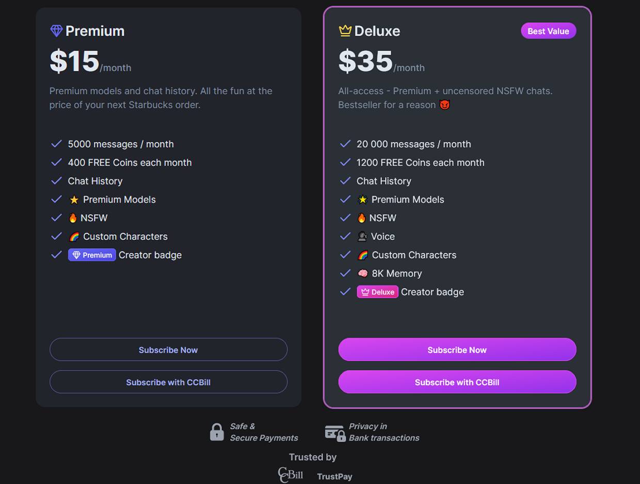Click the Deluxe crown icon in the heading
The height and width of the screenshot is (484, 640).
345,31
